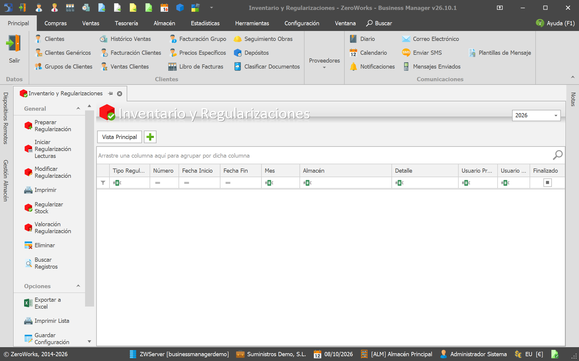Image resolution: width=579 pixels, height=361 pixels.
Task: Click the Imprimir printer icon
Action: (x=28, y=190)
